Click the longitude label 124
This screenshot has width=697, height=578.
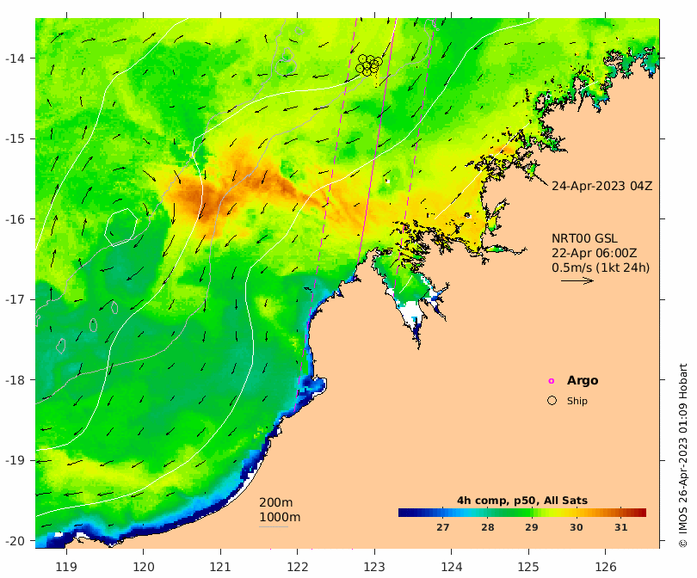click(x=451, y=567)
